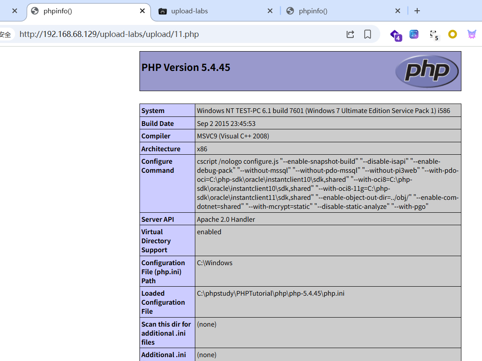Select the Architecture label
The image size is (482, 361).
(x=161, y=149)
